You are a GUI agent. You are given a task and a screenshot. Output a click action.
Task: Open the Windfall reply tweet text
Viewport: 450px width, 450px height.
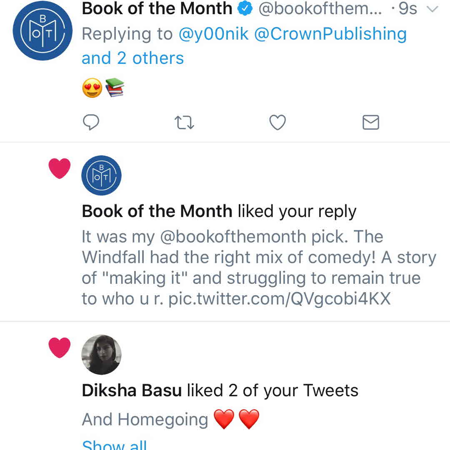258,267
